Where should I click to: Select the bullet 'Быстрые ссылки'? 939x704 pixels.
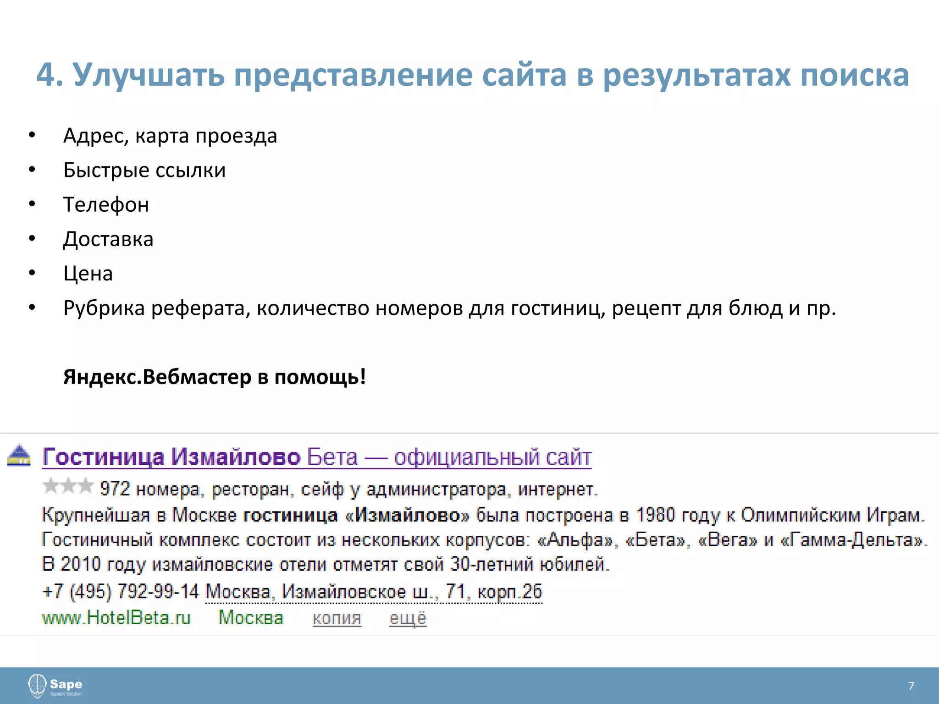click(144, 170)
